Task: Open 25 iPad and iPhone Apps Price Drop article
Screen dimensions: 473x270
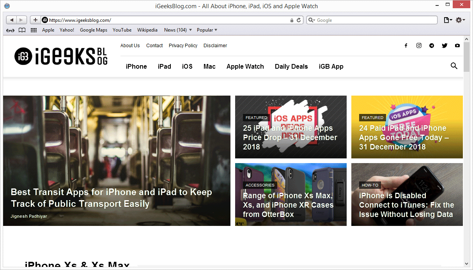Action: pos(290,137)
